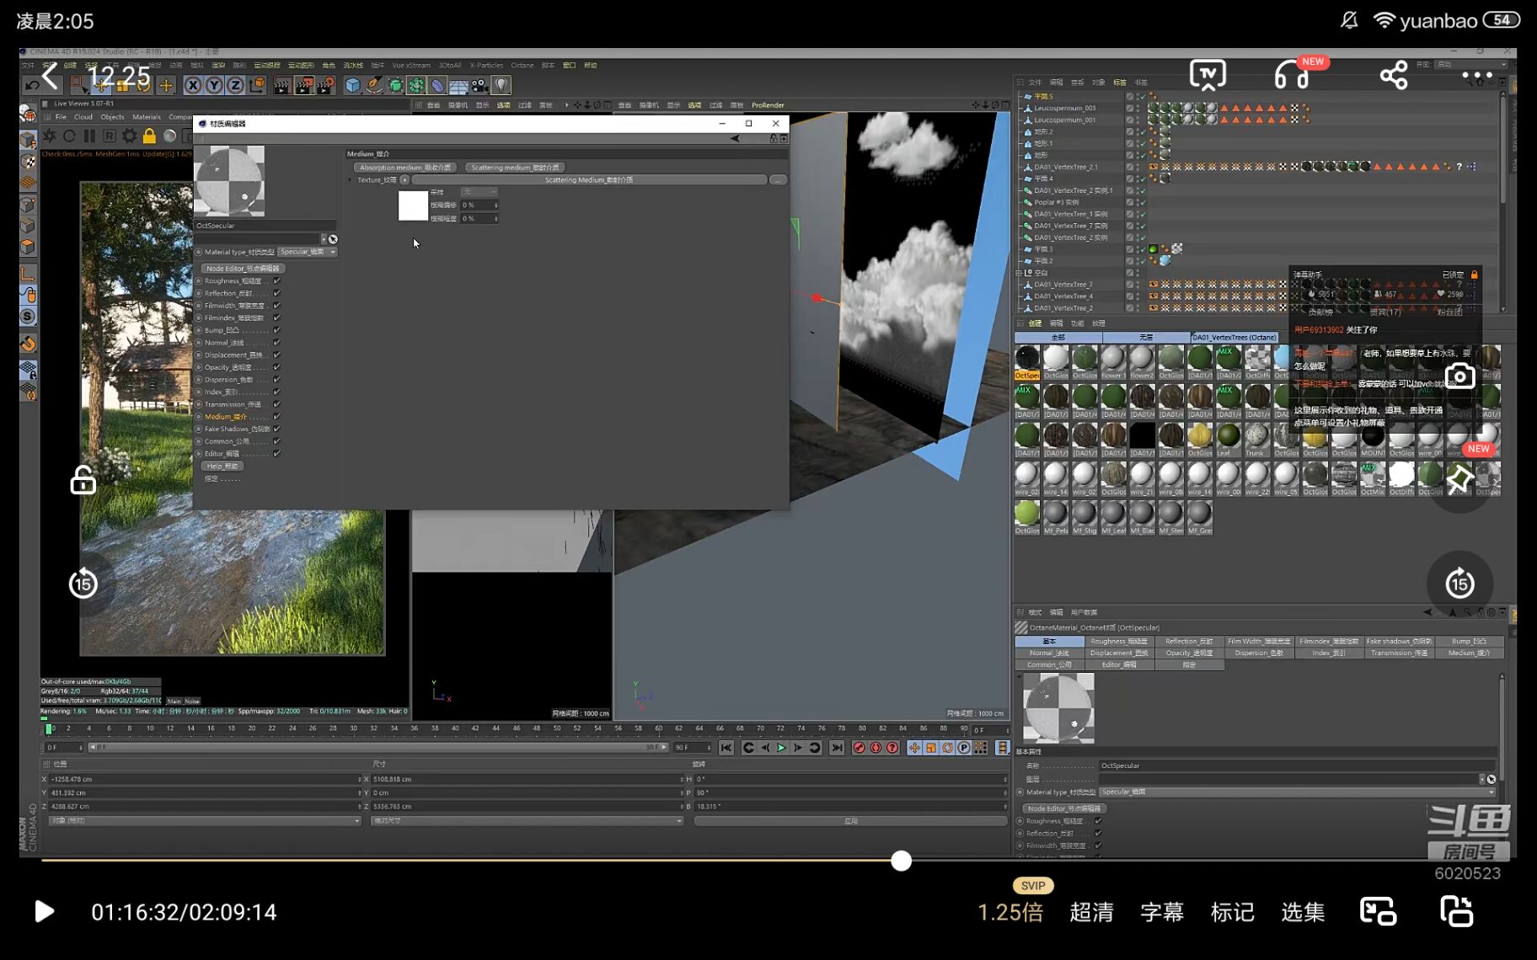Toggle the Reflection channel checkbox in material editor
The width and height of the screenshot is (1537, 960).
[x=276, y=293]
